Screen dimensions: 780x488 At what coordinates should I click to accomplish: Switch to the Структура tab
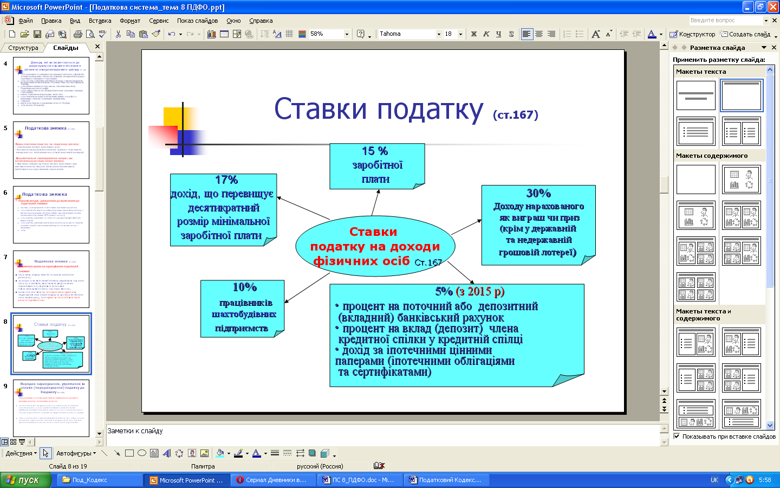(23, 48)
